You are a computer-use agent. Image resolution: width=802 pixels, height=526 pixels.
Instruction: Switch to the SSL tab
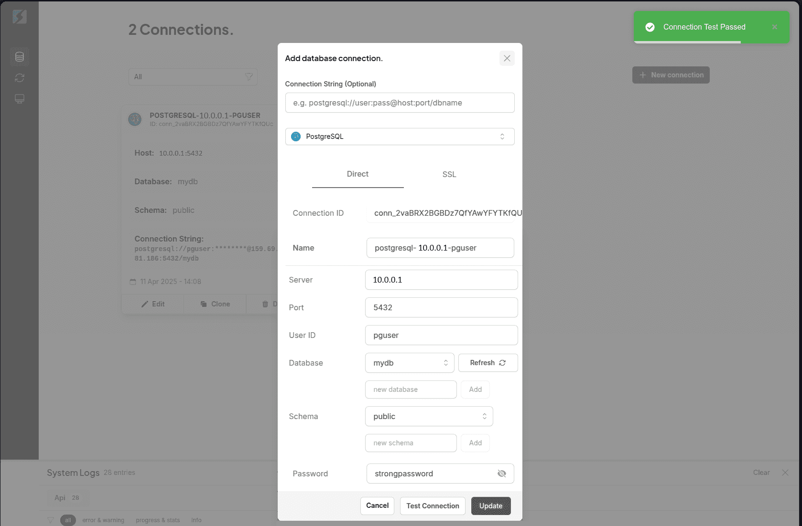click(x=449, y=175)
